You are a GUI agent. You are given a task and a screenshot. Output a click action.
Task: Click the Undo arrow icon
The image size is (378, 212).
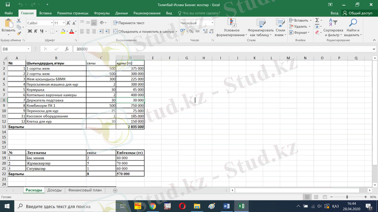click(x=20, y=5)
